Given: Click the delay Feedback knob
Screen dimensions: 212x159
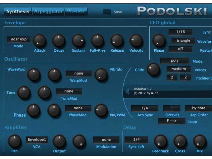Looking at the screenshot, I should point(160,141).
